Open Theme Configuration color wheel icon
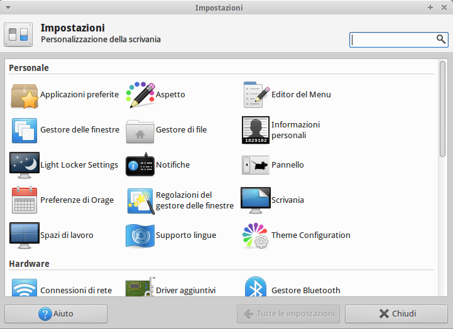The image size is (453, 329). 255,235
